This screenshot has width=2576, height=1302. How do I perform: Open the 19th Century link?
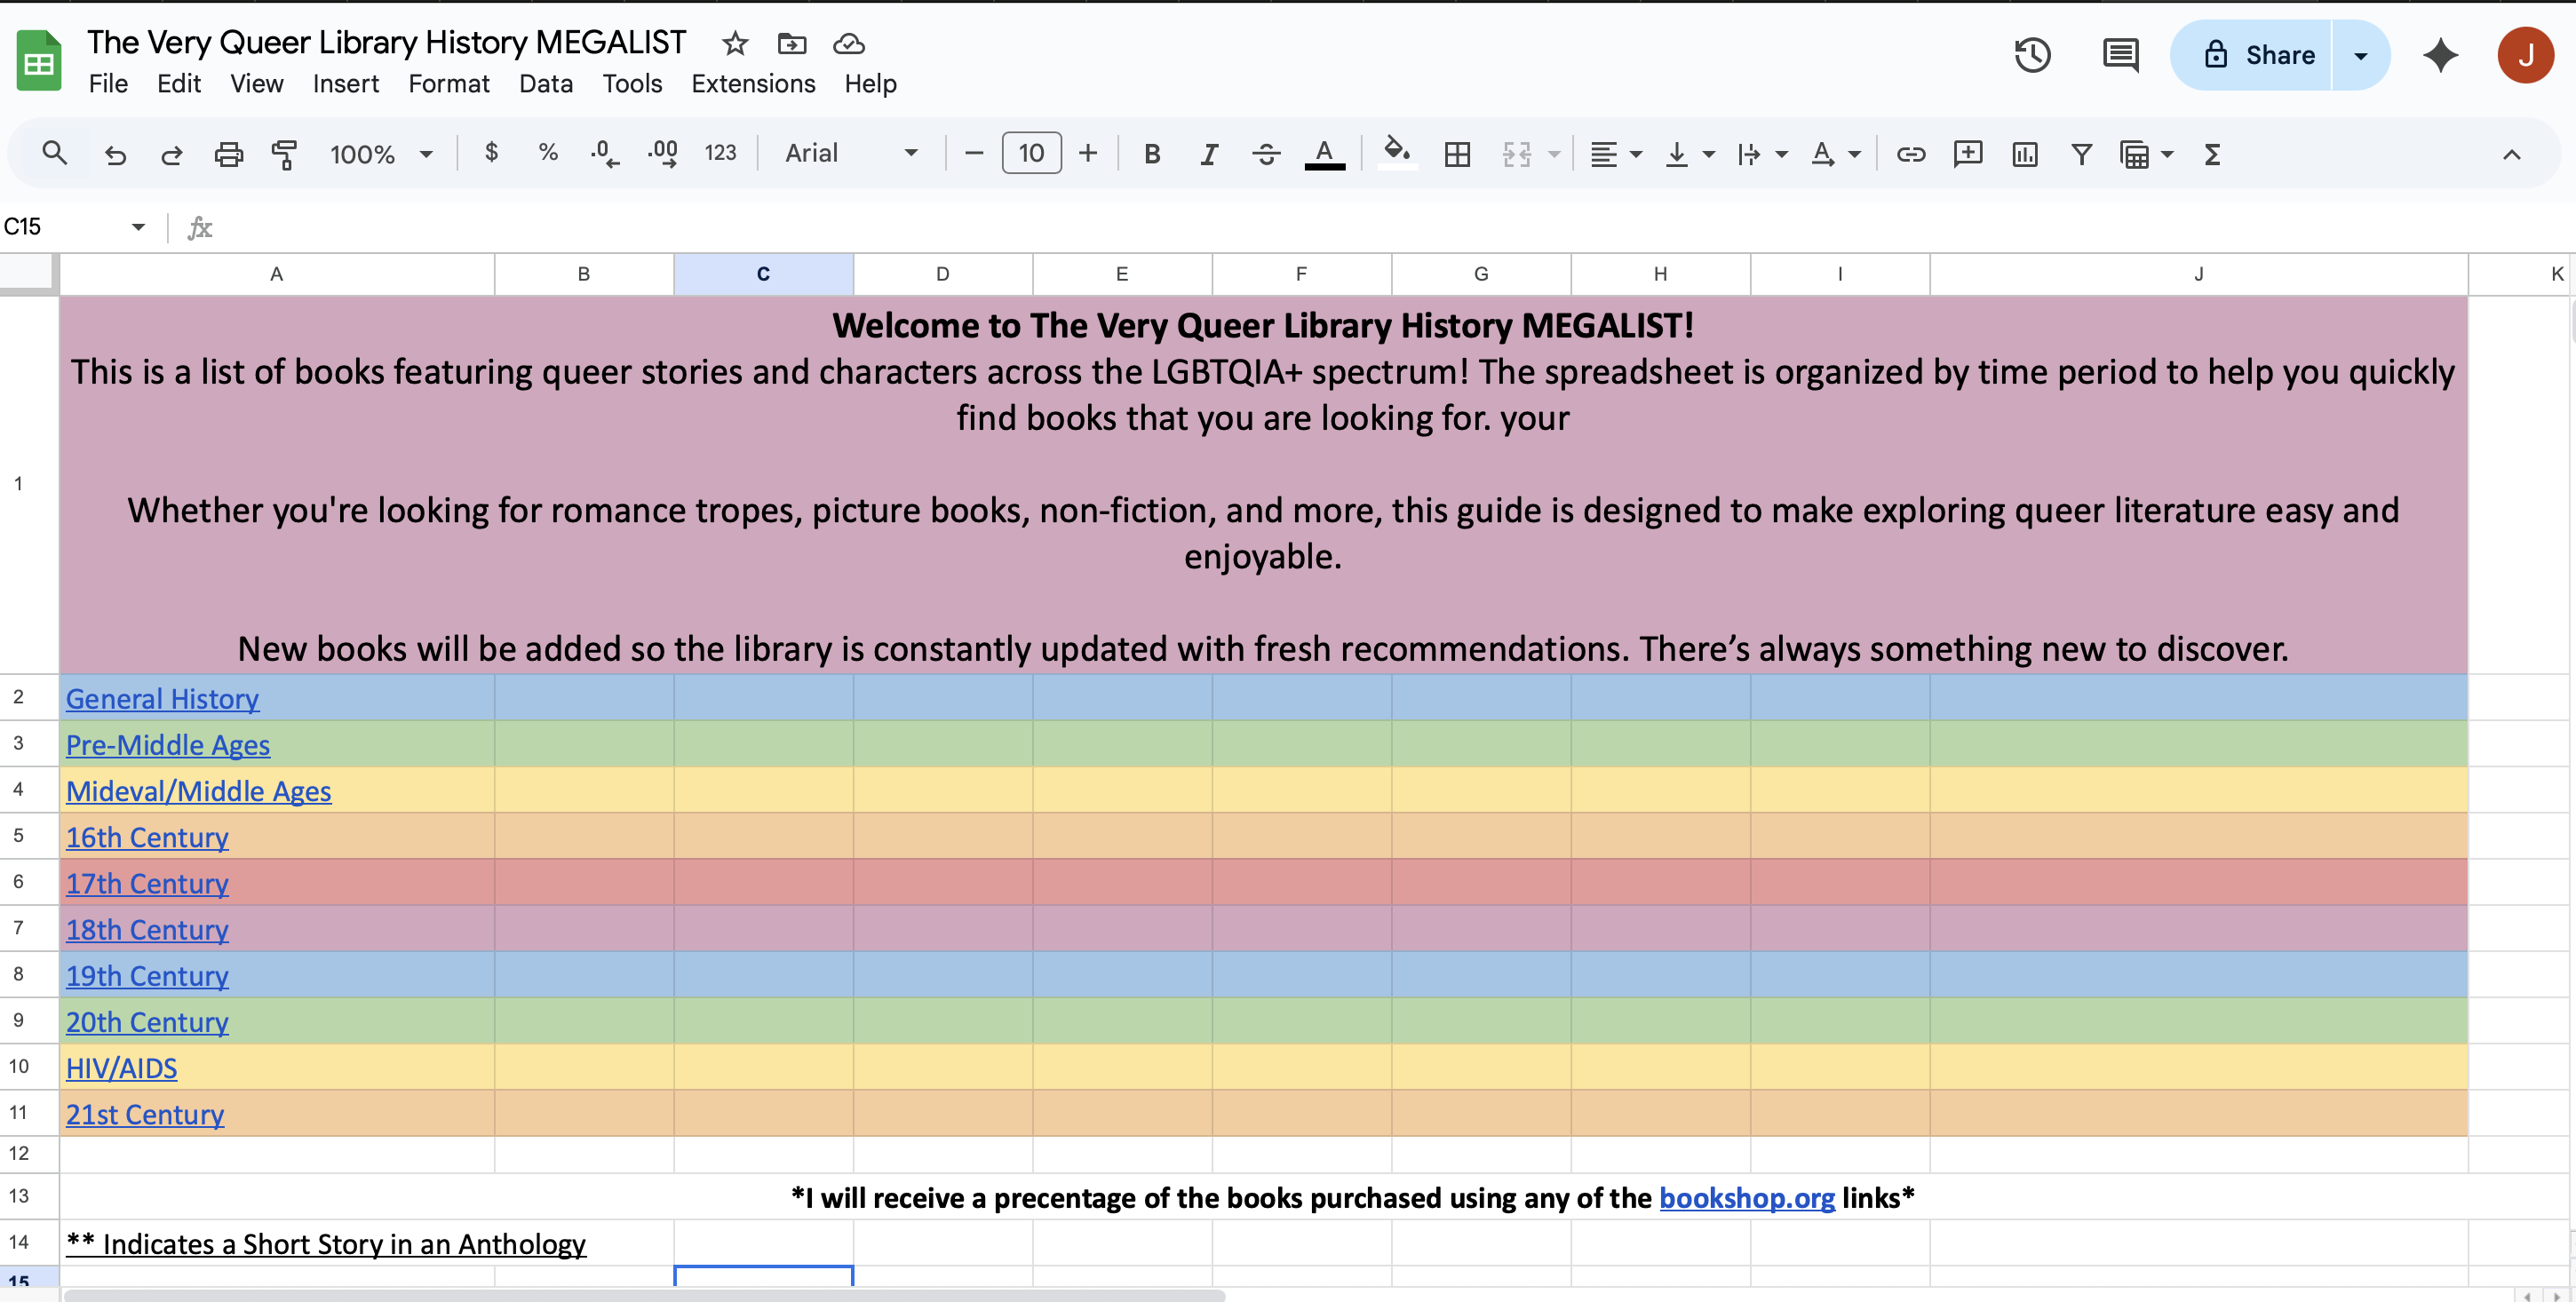click(147, 976)
